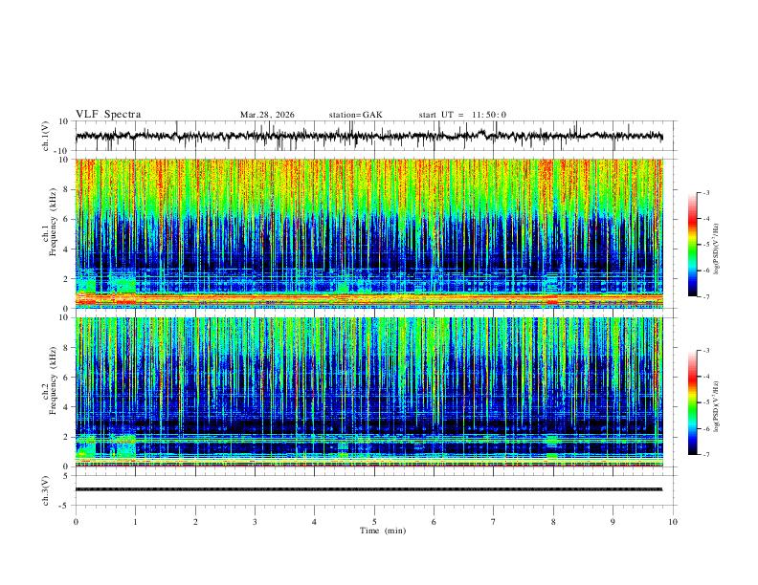Click the ch.2 spectrogram panel
Screen dimensions: 758x585
(x=368, y=392)
